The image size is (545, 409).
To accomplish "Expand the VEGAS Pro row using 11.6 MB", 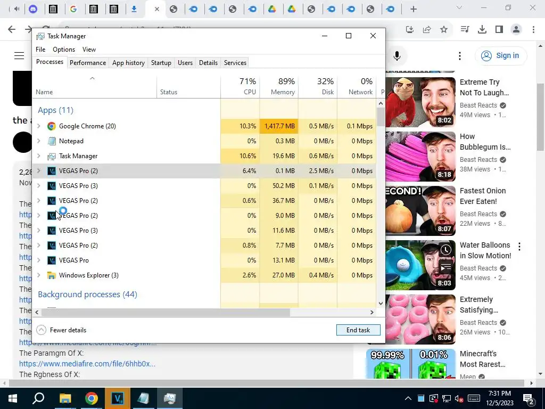I will (39, 230).
